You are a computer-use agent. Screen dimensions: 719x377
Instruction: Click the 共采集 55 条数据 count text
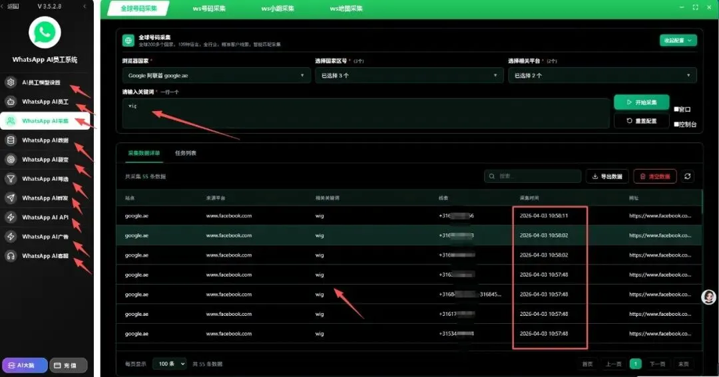click(145, 176)
